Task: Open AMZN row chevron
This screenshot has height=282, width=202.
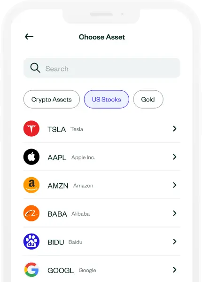Action: click(x=174, y=185)
